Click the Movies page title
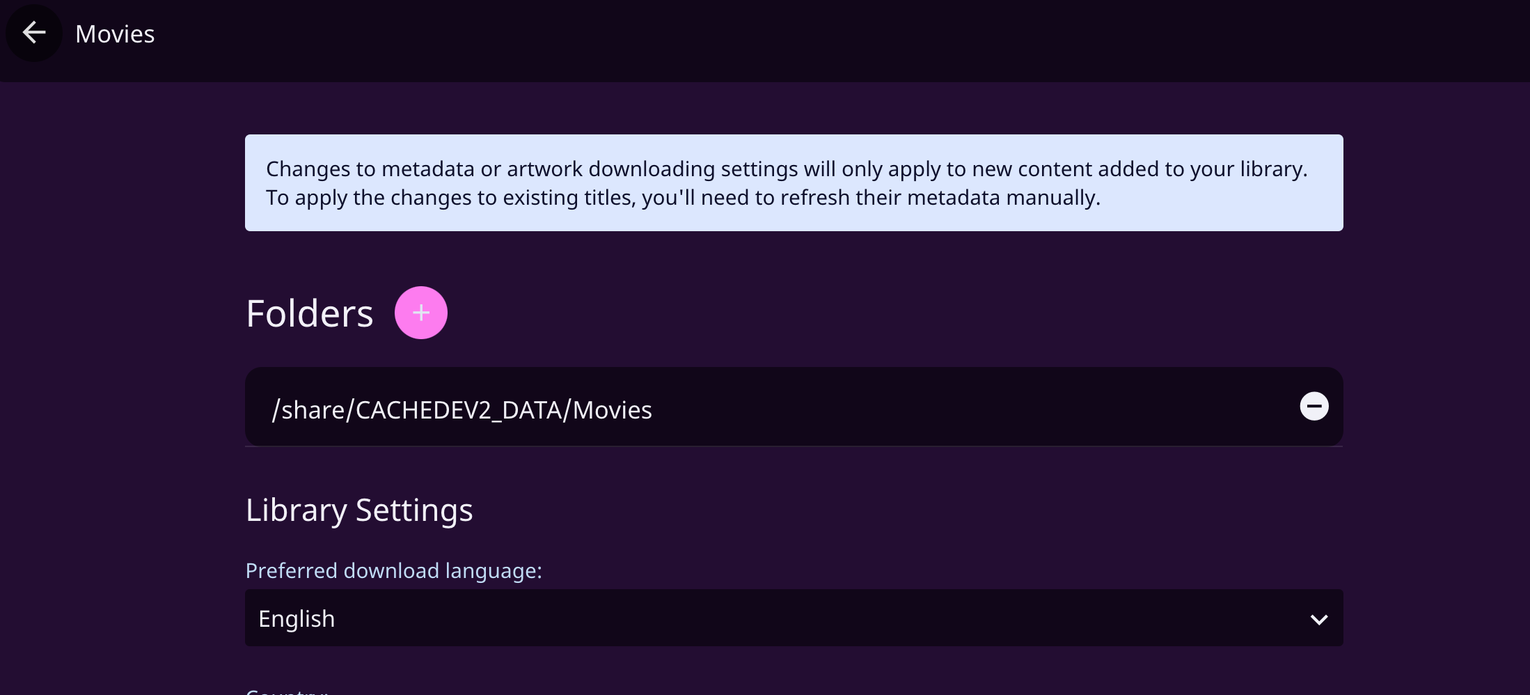Image resolution: width=1530 pixels, height=695 pixels. coord(115,34)
